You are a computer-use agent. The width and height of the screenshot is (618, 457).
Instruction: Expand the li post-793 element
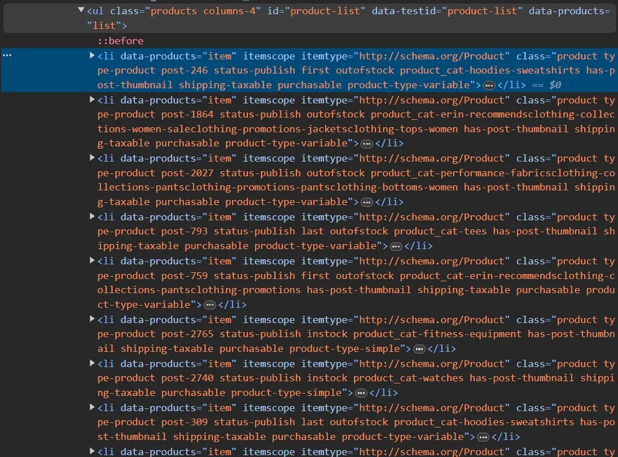92,217
